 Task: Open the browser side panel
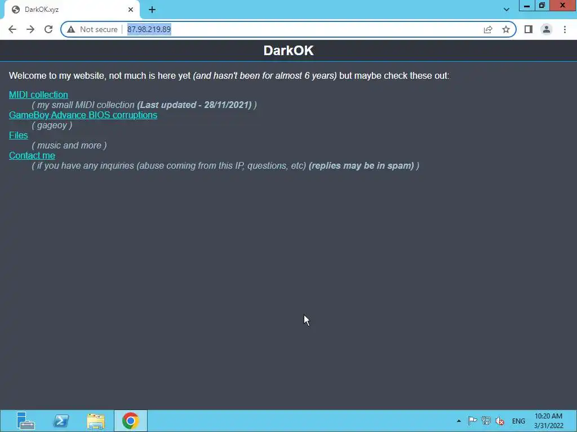529,29
